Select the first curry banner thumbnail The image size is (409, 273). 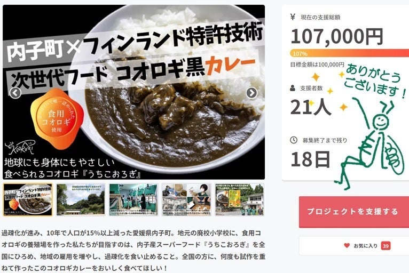28,199
